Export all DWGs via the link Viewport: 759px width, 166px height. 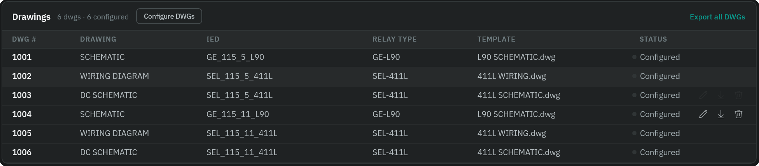tap(717, 17)
